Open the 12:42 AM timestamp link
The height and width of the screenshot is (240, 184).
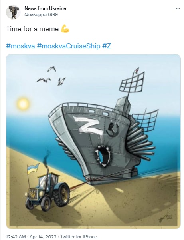[16, 237]
